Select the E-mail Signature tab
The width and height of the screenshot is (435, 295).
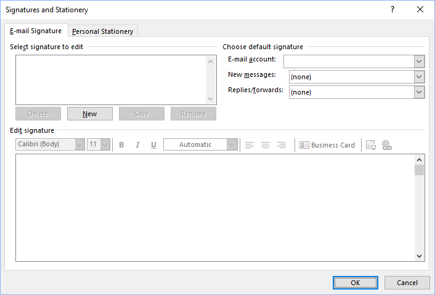tap(36, 31)
